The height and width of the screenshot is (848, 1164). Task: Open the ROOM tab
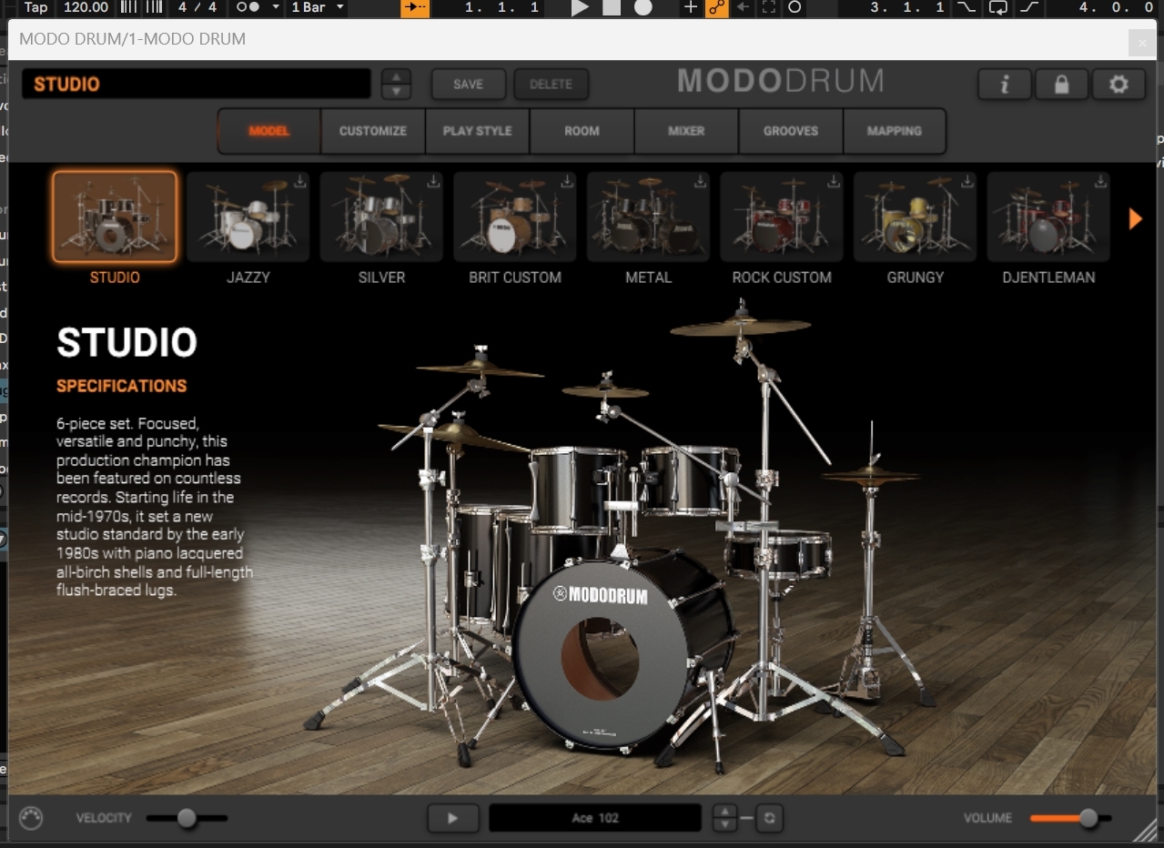pos(582,131)
